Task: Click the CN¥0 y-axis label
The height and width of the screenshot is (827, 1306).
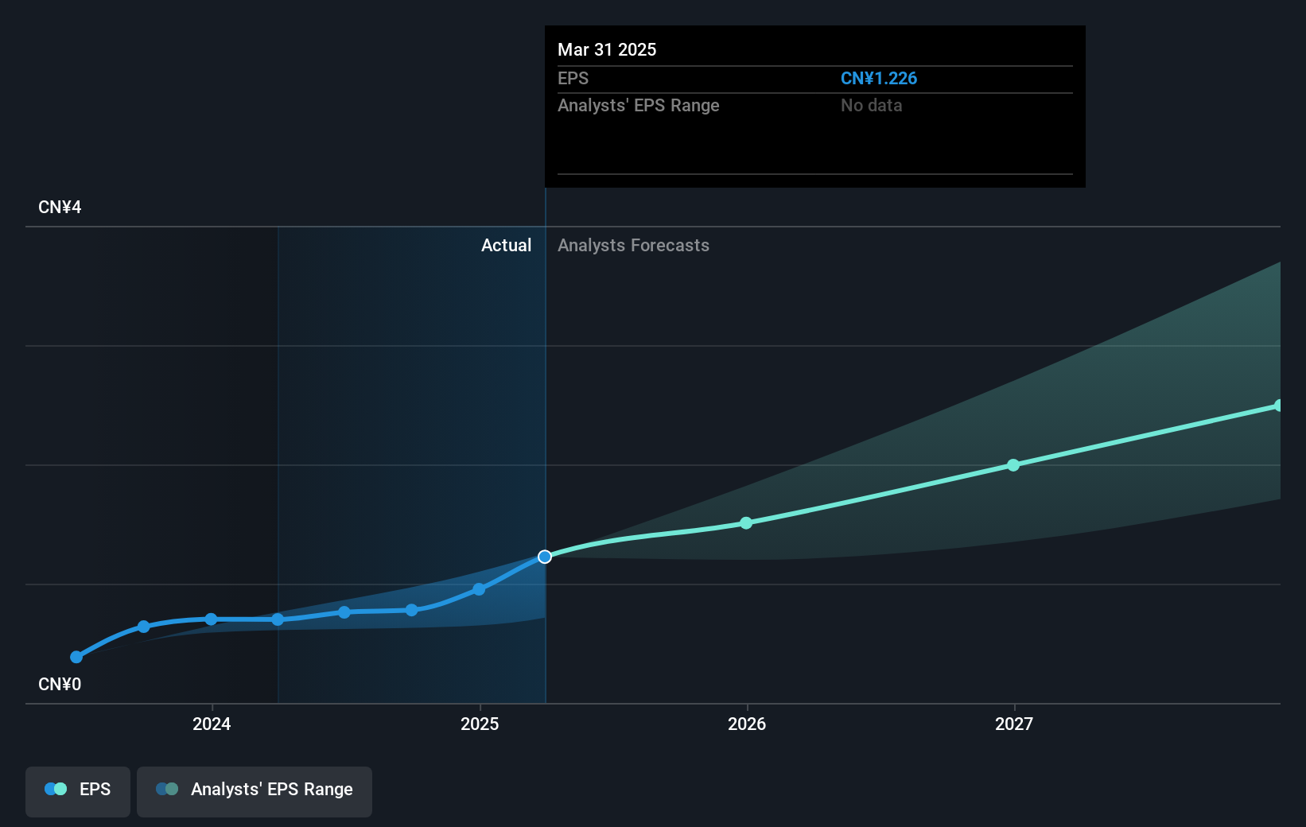Action: (x=60, y=684)
